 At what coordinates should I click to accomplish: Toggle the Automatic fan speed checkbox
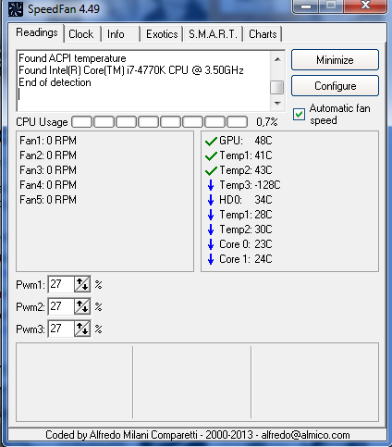point(299,115)
